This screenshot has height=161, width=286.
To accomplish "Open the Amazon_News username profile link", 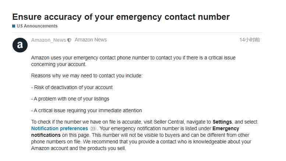I will click(49, 40).
